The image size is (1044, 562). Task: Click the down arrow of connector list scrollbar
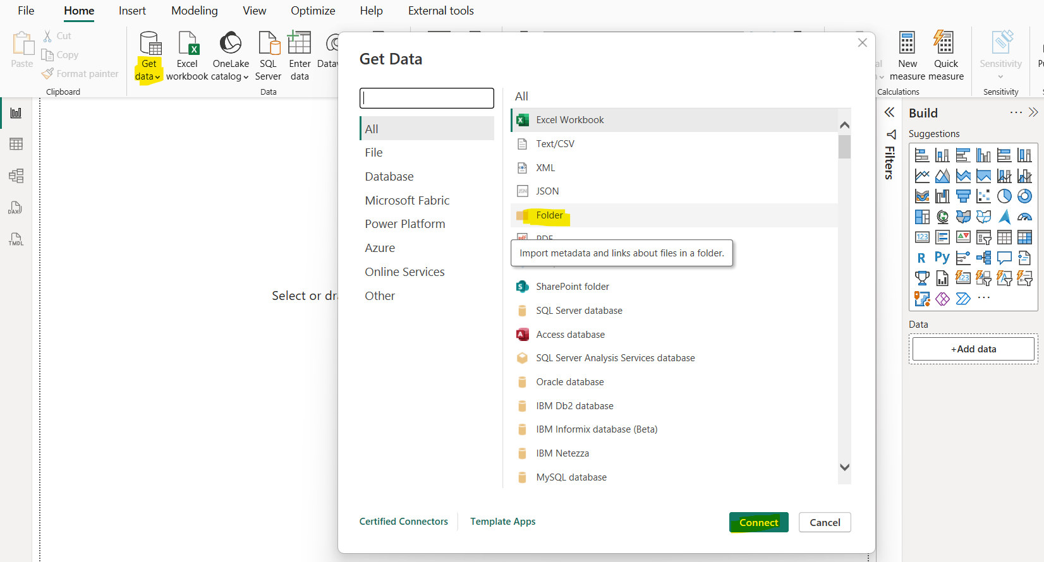tap(844, 467)
